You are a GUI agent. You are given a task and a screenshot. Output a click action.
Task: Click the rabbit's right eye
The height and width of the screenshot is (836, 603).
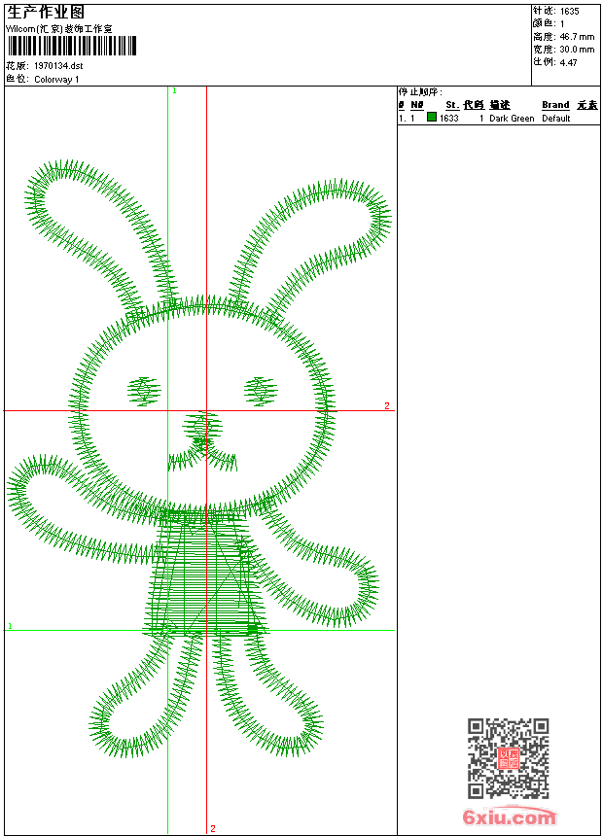click(x=261, y=391)
